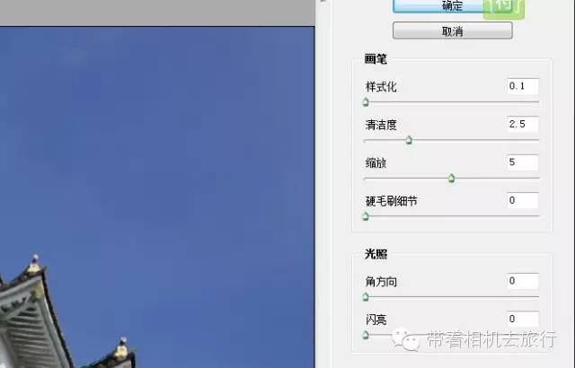Viewport: 575px width, 368px height.
Task: Click the 缩放 value field showing 5
Action: tap(523, 162)
